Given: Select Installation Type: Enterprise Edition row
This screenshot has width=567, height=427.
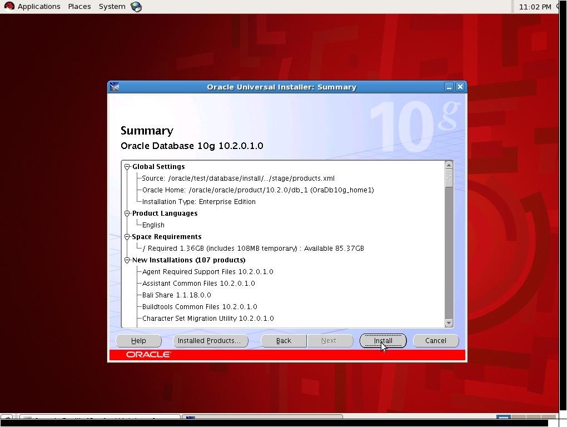Looking at the screenshot, I should click(199, 202).
